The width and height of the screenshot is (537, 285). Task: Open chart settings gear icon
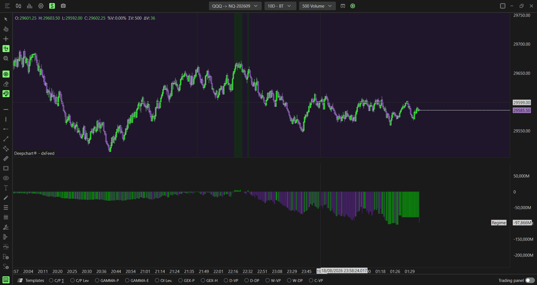41,6
